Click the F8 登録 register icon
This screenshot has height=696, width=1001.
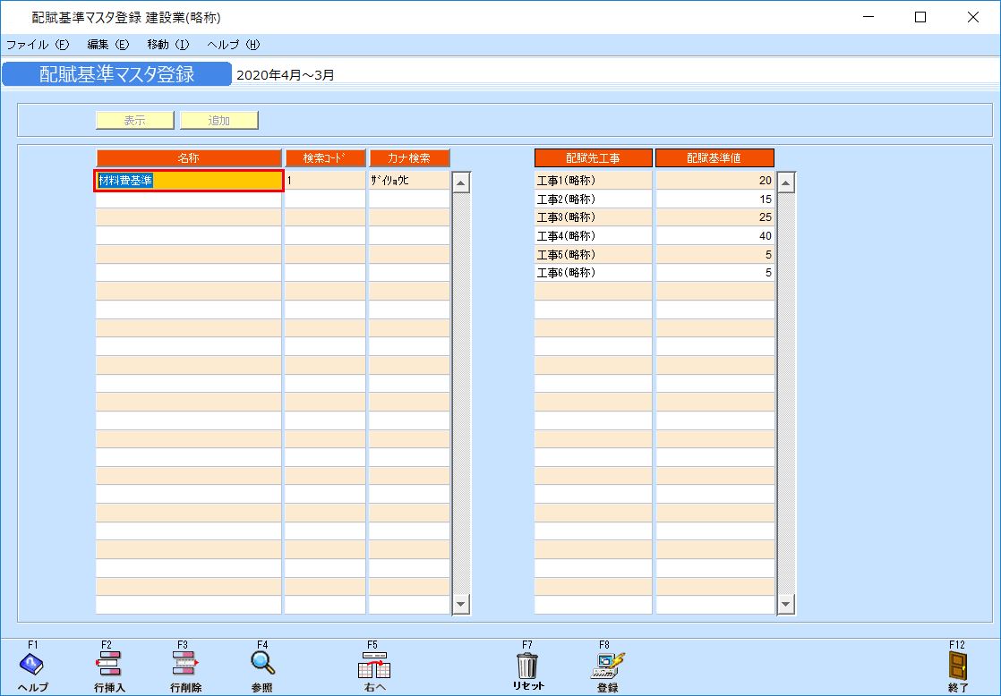pos(607,665)
